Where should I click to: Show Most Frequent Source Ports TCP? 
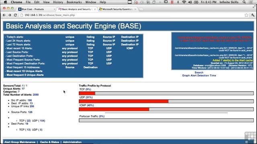[x=90, y=60]
